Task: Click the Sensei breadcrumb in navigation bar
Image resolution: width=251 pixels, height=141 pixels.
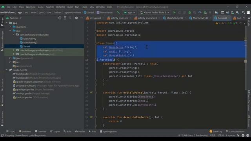Action: (x=89, y=13)
